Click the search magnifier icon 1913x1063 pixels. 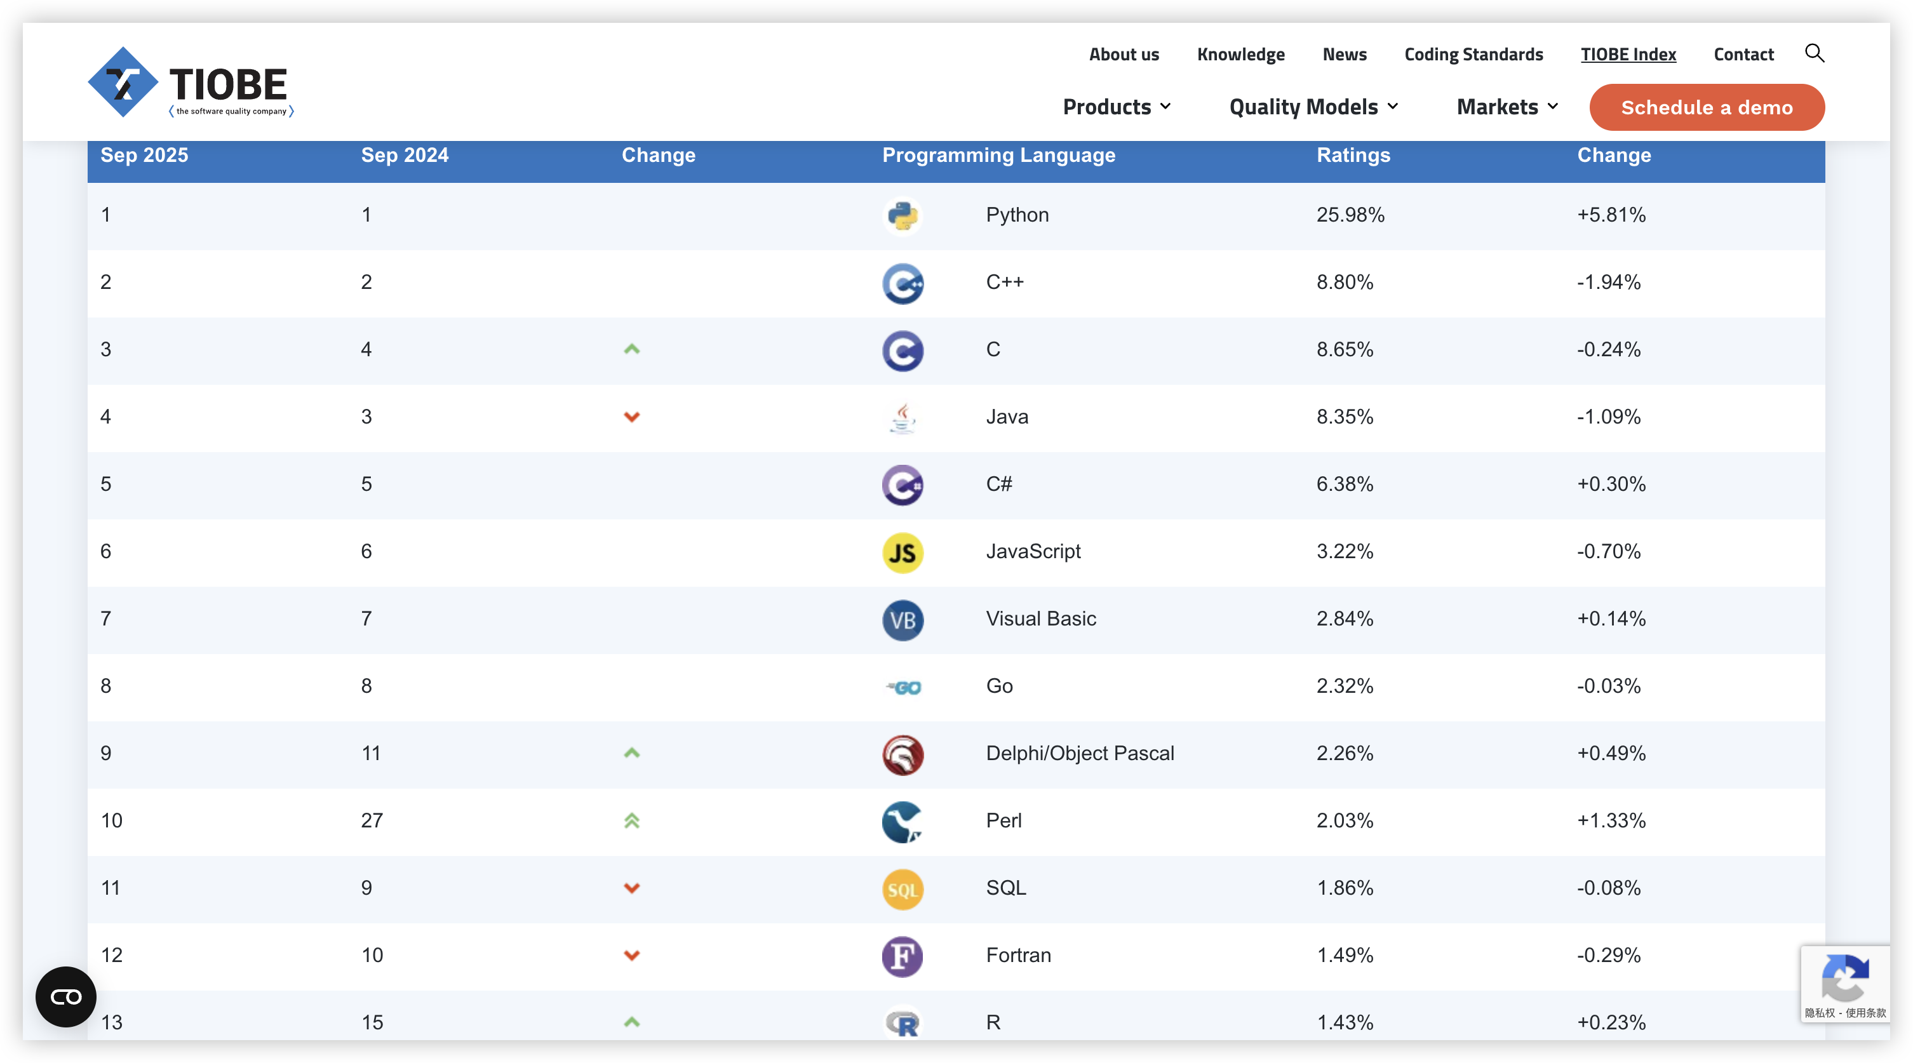[x=1814, y=53]
